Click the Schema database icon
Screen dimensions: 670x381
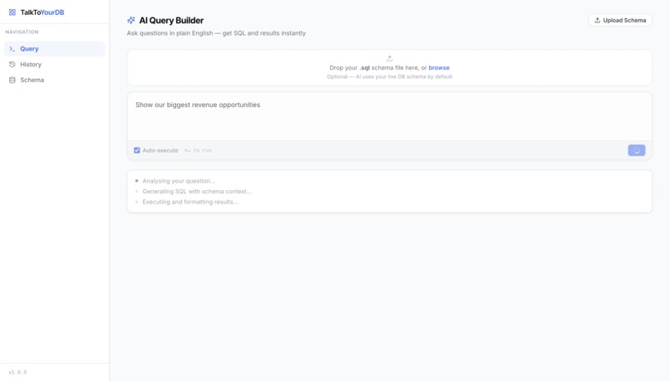click(12, 80)
